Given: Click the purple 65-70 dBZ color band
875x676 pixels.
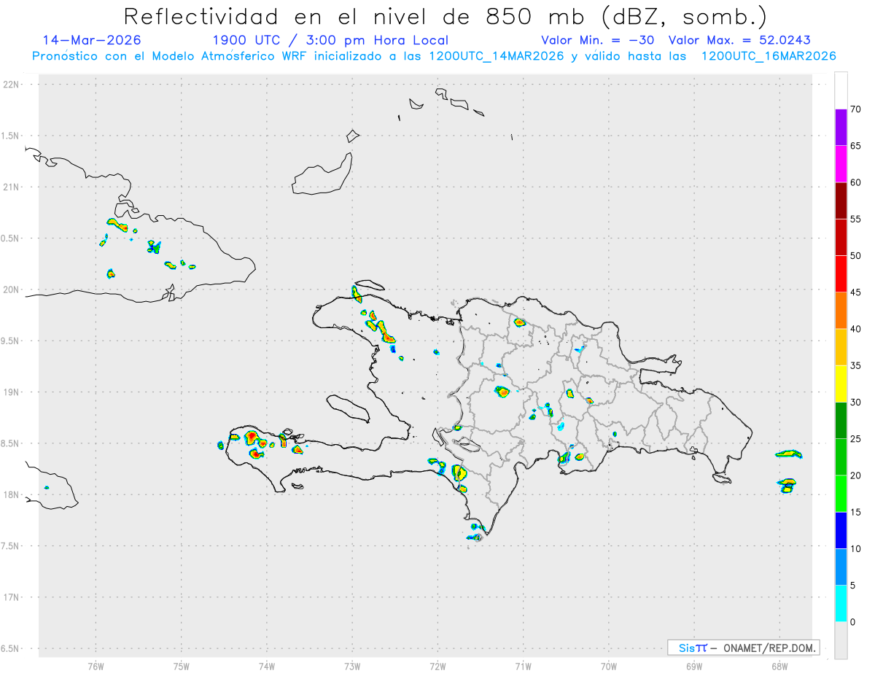Looking at the screenshot, I should pos(841,128).
